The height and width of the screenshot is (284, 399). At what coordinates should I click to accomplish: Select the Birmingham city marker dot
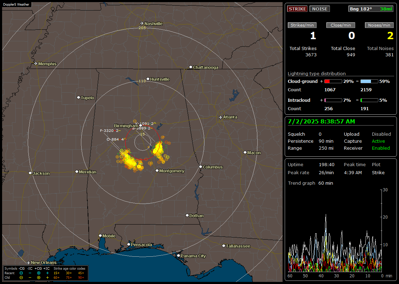click(x=141, y=125)
